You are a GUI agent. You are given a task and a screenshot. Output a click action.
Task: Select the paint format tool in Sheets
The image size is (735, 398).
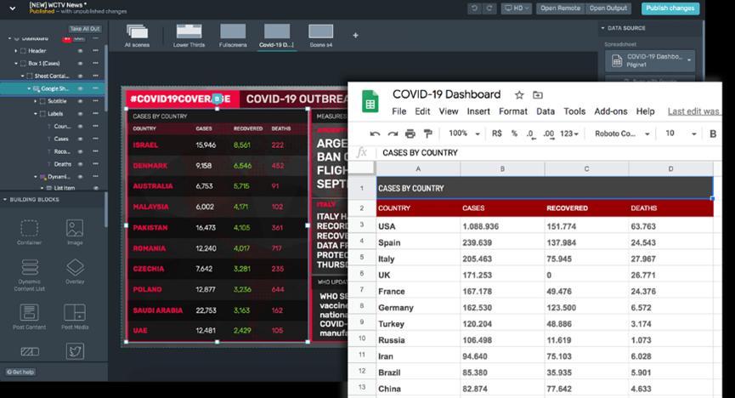click(x=427, y=134)
